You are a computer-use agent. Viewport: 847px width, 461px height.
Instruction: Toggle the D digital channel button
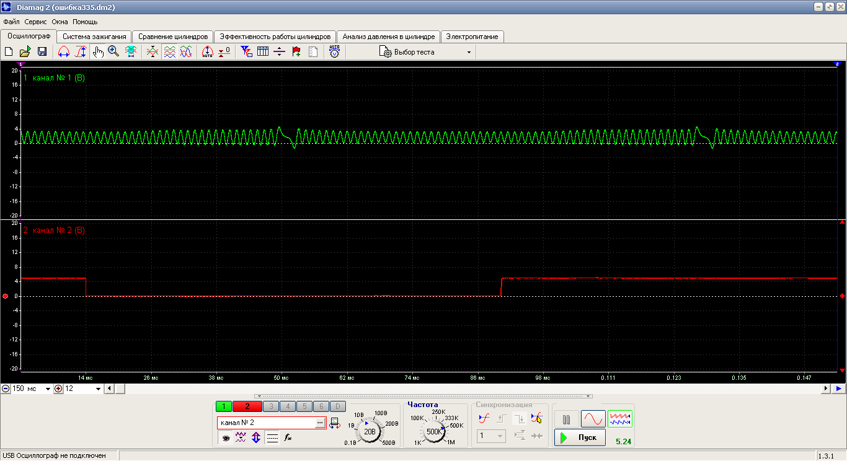pos(337,406)
